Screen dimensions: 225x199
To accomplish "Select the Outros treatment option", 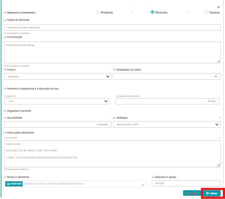I will 207,12.
